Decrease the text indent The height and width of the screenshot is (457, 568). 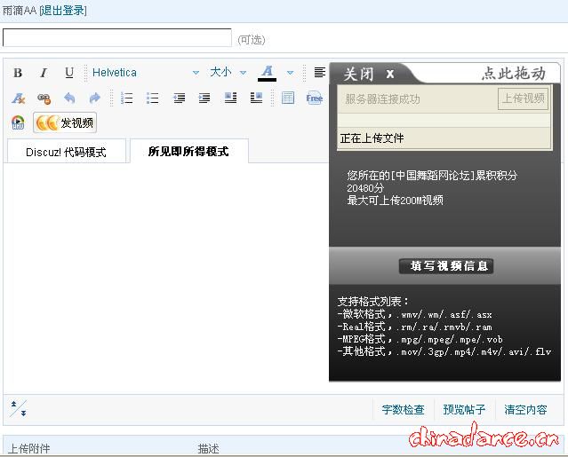click(x=179, y=98)
